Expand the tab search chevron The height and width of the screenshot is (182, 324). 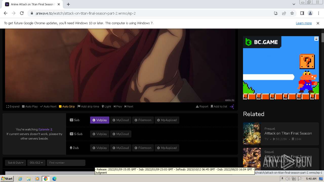click(x=294, y=4)
